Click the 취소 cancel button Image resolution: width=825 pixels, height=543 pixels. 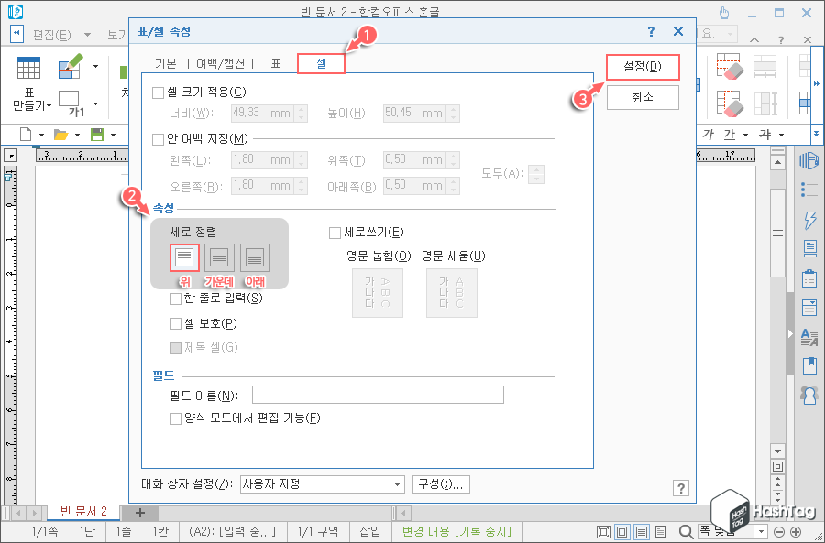642,96
